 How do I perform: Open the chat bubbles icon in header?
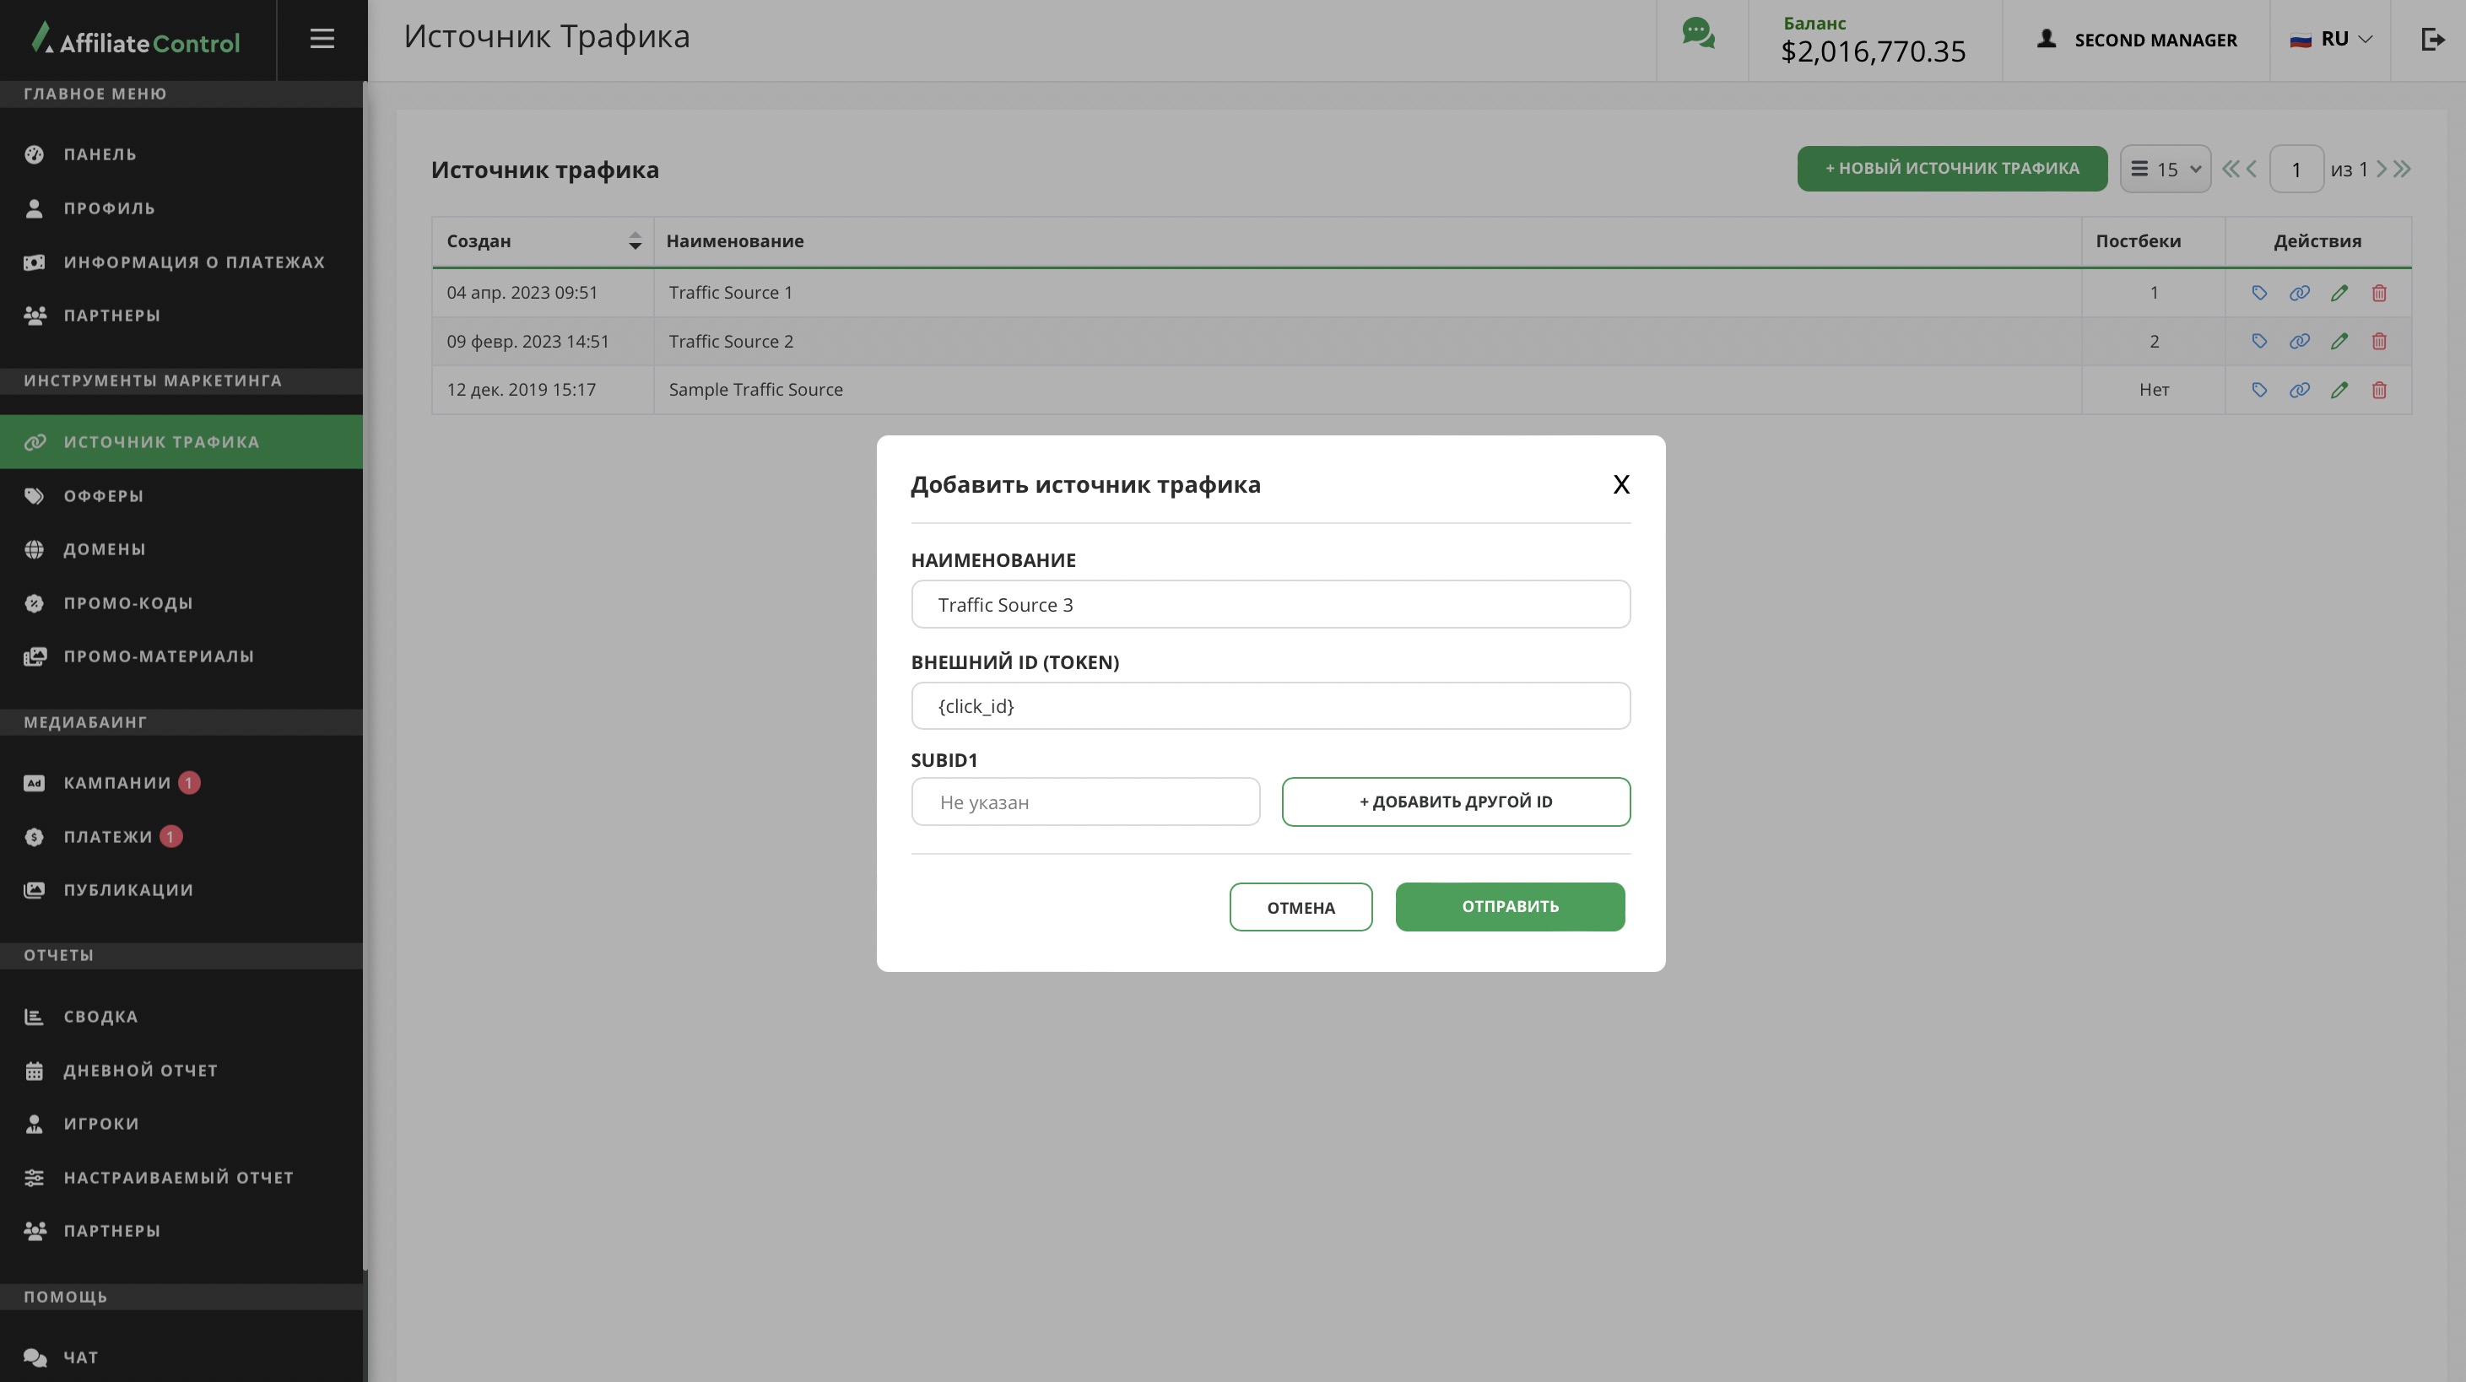point(1698,34)
